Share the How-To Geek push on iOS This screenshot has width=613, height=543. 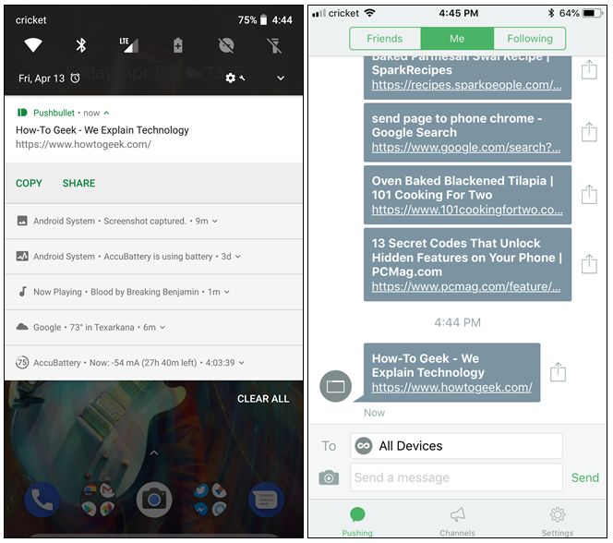(x=558, y=372)
